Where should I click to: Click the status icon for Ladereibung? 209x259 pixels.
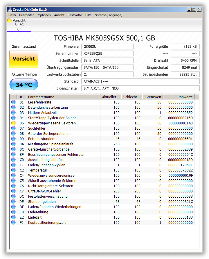[13, 212]
